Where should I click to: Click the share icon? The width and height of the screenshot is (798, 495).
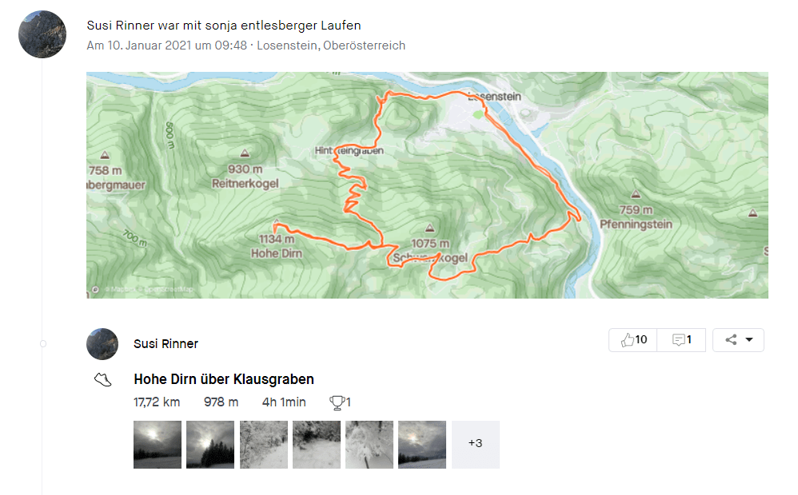(x=731, y=339)
